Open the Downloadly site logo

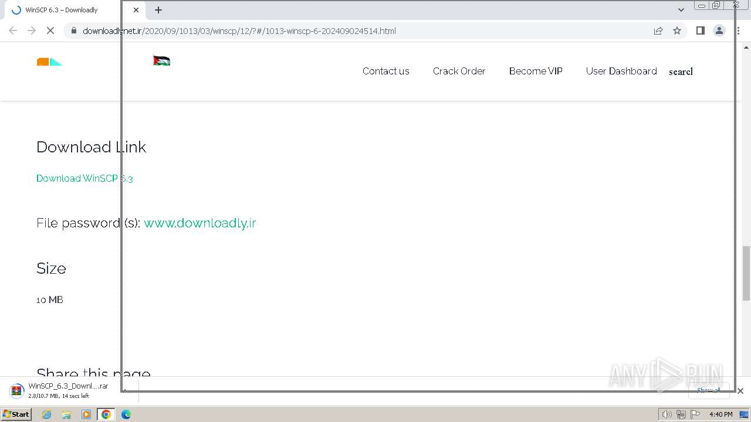(50, 62)
